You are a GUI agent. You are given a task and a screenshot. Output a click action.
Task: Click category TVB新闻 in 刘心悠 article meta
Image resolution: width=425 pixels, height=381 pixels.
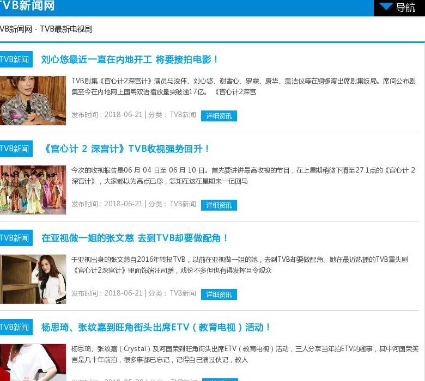click(183, 115)
